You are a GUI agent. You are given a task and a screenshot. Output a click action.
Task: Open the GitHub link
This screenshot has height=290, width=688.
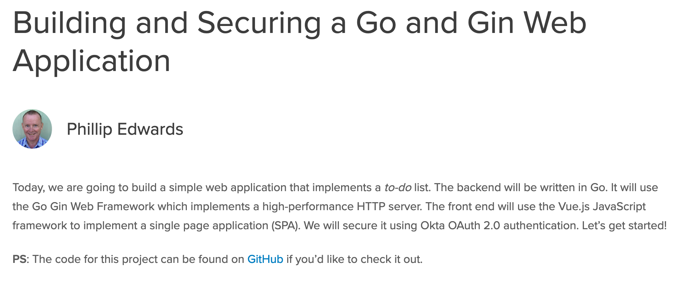(265, 259)
